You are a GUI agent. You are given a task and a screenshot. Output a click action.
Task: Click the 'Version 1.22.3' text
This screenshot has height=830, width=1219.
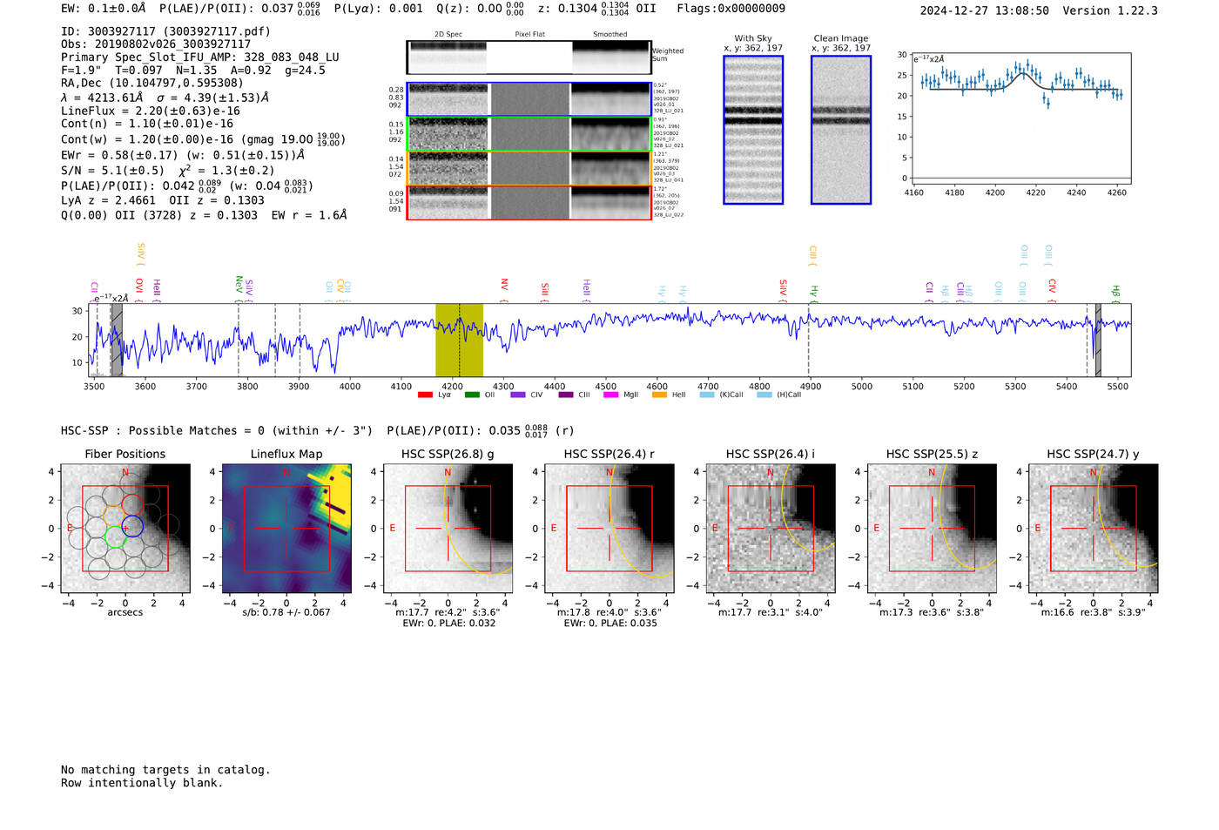(x=1110, y=11)
